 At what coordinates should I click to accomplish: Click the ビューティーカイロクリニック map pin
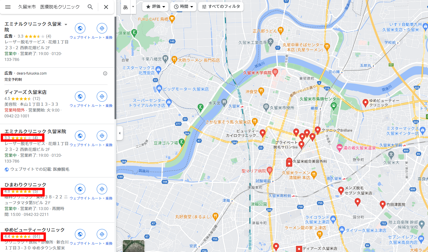tap(263, 133)
